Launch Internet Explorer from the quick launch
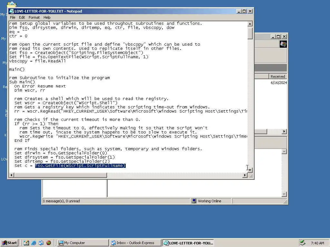 34,243
